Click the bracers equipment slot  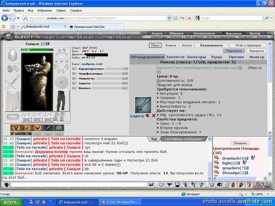pos(13,69)
